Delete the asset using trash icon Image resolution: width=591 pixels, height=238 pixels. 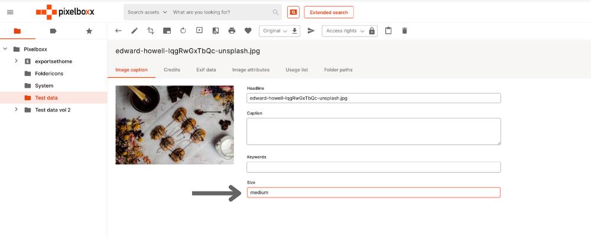(405, 31)
